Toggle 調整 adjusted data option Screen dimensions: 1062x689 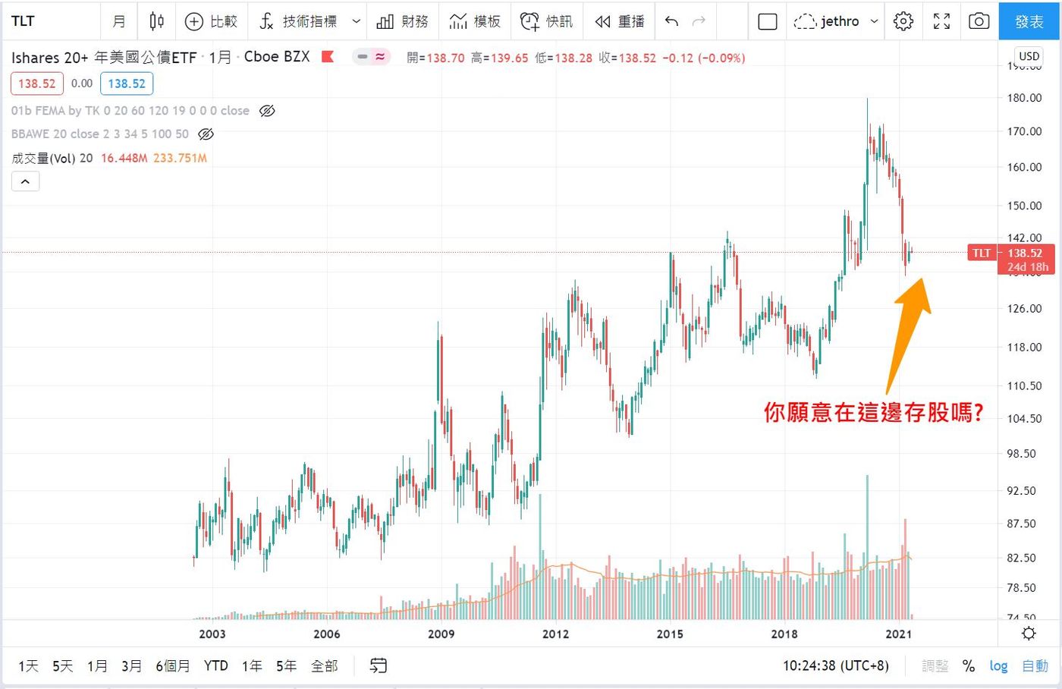[935, 665]
